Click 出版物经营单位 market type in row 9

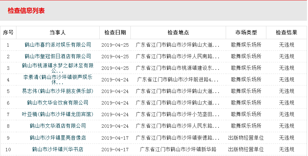tap(246, 138)
